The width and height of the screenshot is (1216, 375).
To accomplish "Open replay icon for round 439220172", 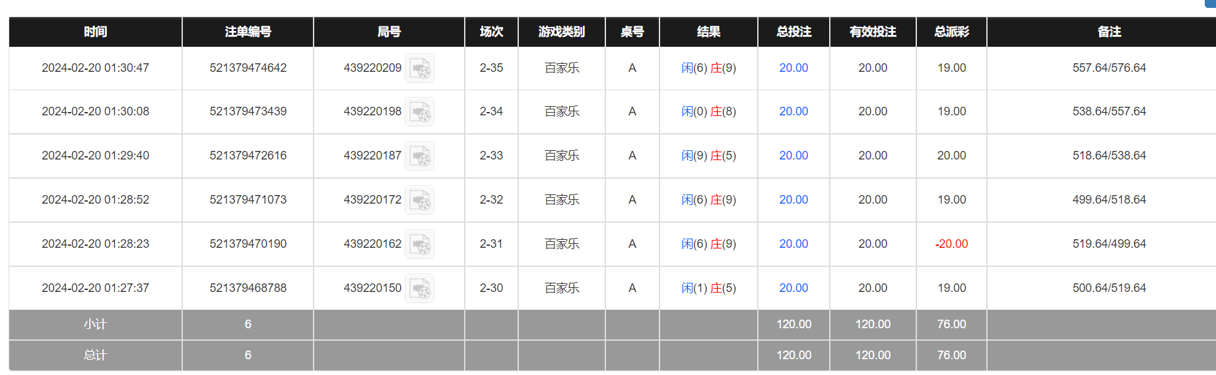I will click(419, 200).
